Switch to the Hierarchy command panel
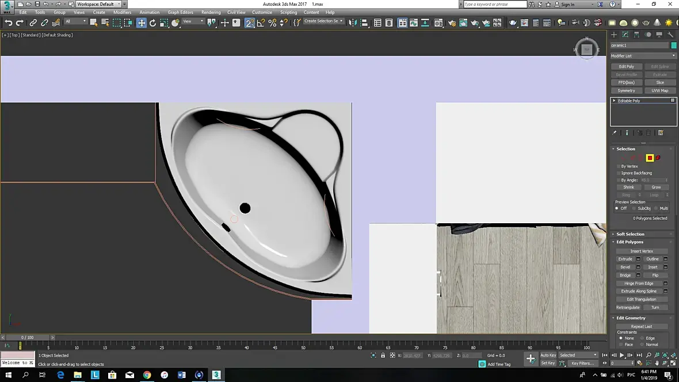 pos(636,35)
